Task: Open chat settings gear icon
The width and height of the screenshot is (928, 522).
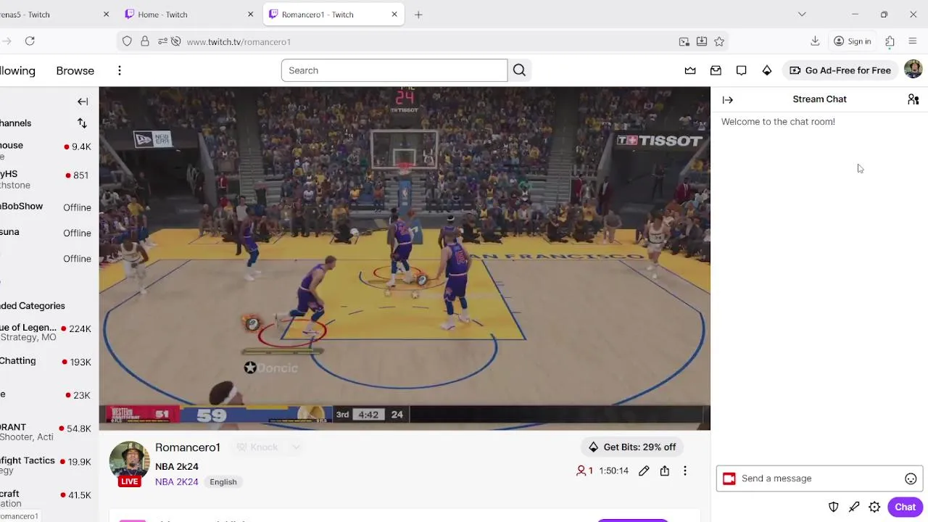Action: pyautogui.click(x=874, y=507)
